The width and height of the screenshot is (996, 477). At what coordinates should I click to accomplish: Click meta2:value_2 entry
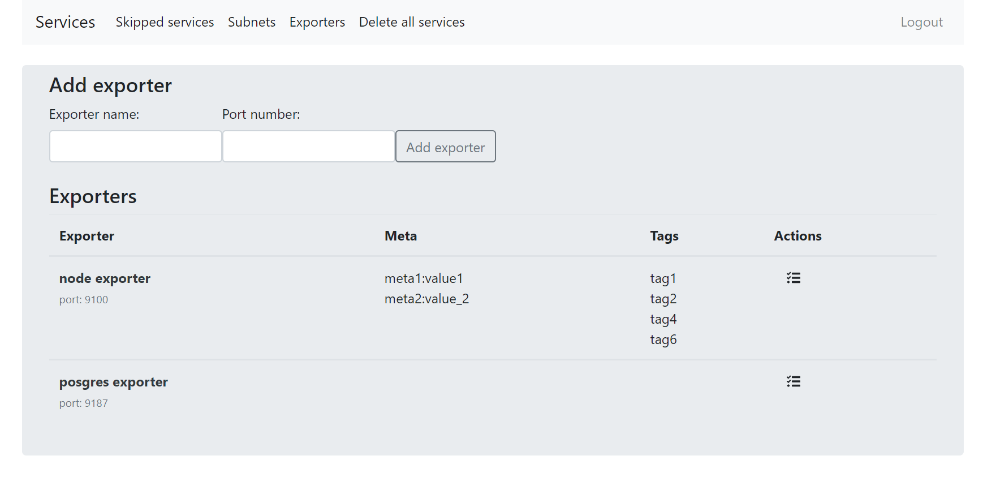426,299
